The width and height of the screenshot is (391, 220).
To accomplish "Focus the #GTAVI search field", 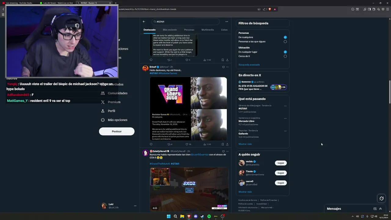I will [x=185, y=22].
